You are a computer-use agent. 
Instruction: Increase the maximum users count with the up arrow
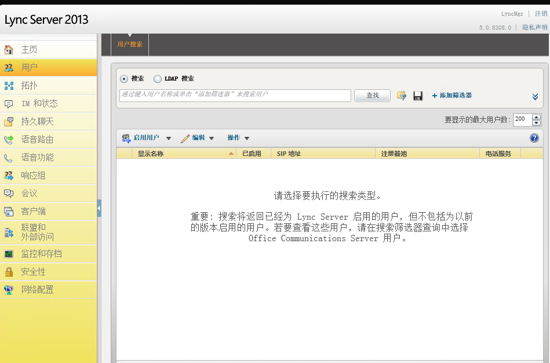click(x=536, y=117)
